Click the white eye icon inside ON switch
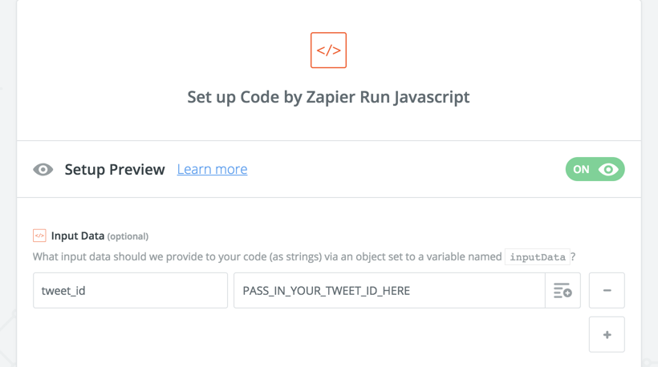Screen dimensions: 658x367 click(608, 169)
